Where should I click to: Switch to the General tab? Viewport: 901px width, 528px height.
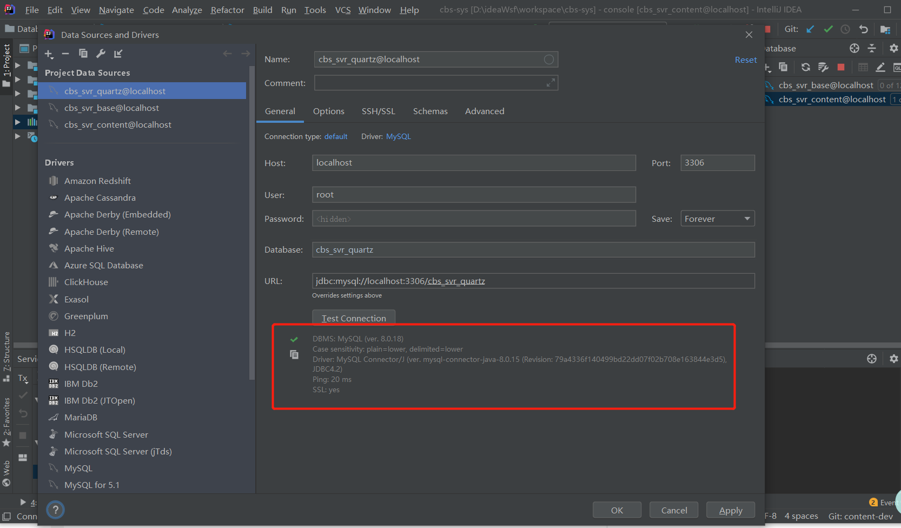tap(280, 111)
